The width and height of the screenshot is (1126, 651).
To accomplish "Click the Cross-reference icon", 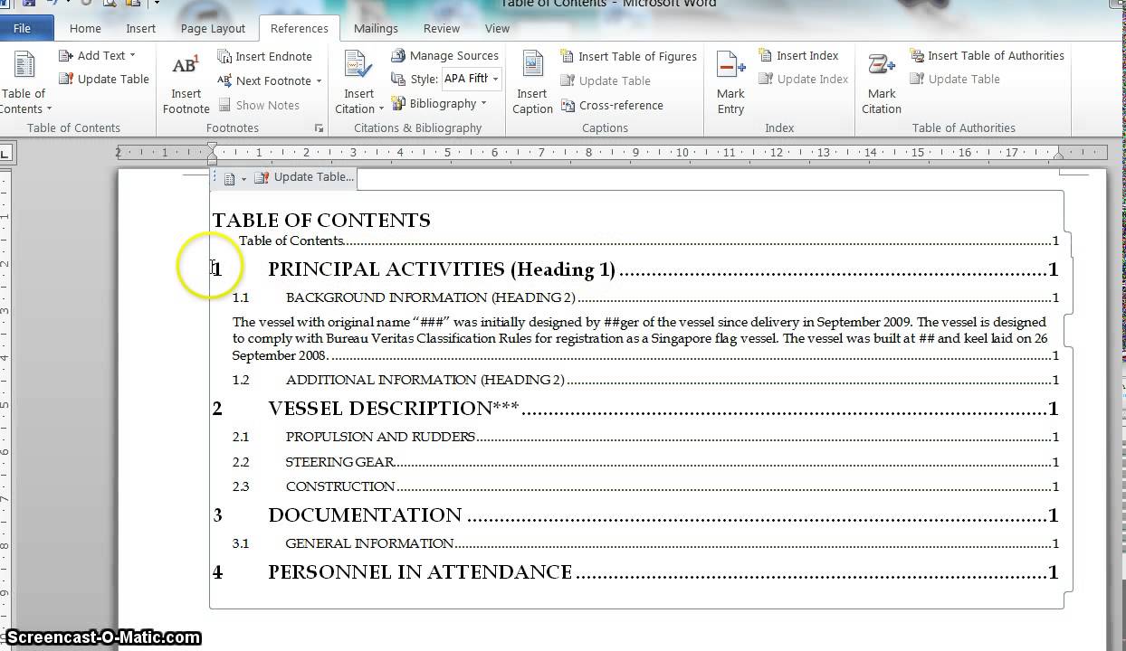I will tap(568, 105).
